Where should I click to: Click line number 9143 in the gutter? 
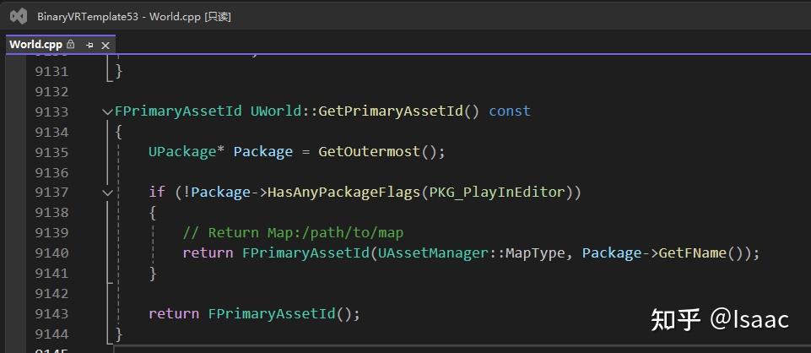(x=51, y=313)
